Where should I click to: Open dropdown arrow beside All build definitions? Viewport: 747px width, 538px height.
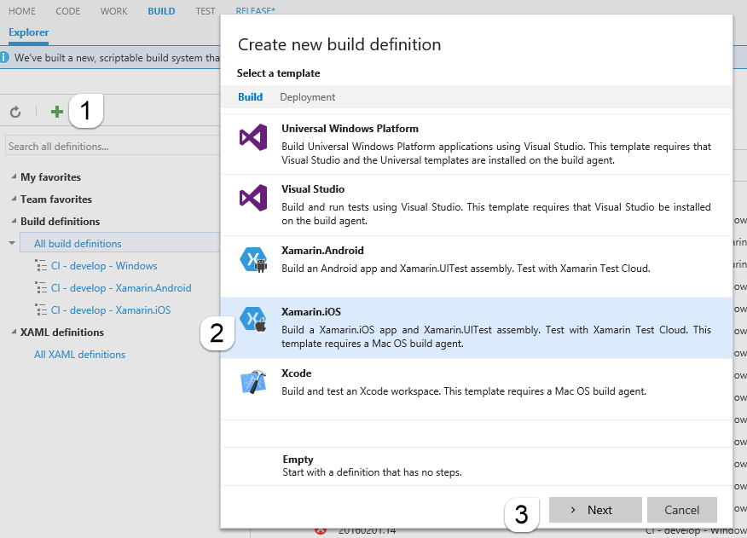click(12, 243)
